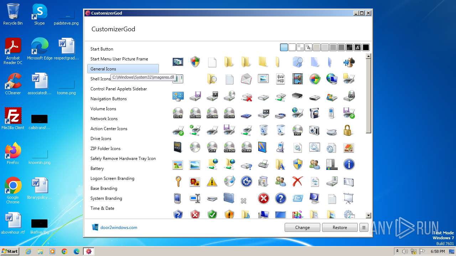
Task: Select the large red X mark icon
Action: pos(297,181)
